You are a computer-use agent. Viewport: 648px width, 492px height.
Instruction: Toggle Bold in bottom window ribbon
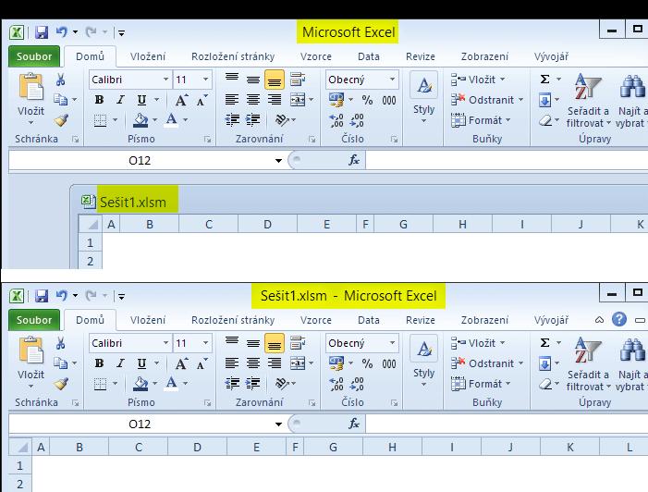[99, 363]
